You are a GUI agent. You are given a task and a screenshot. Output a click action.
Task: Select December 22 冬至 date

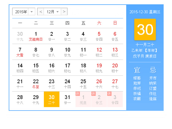pos(36,84)
